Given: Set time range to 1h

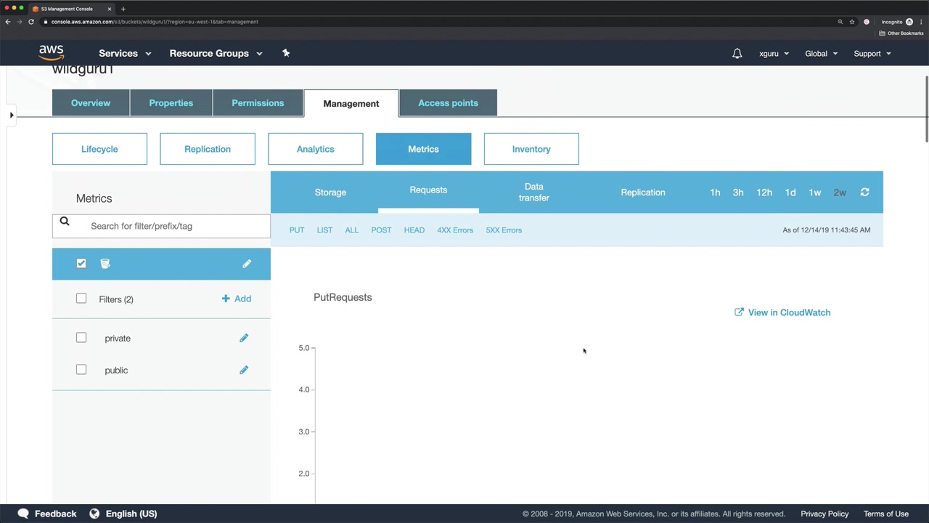Looking at the screenshot, I should (x=715, y=192).
